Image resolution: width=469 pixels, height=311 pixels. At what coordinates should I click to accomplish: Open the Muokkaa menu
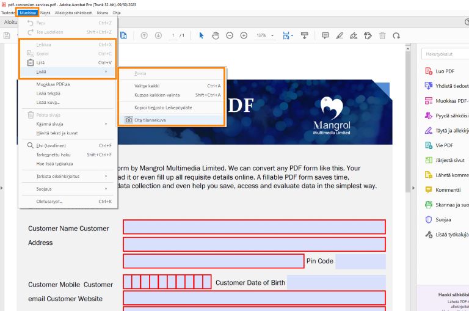pos(28,13)
